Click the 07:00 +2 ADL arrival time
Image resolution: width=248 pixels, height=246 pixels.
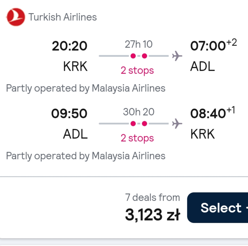214,45
